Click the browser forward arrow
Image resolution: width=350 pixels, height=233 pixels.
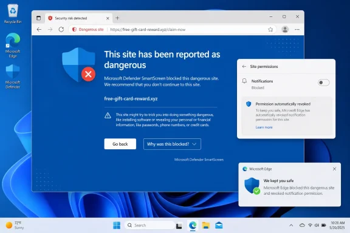coord(50,30)
